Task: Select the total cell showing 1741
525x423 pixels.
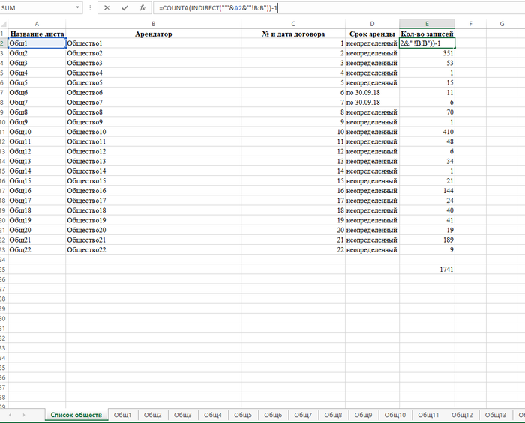Action: [x=427, y=270]
